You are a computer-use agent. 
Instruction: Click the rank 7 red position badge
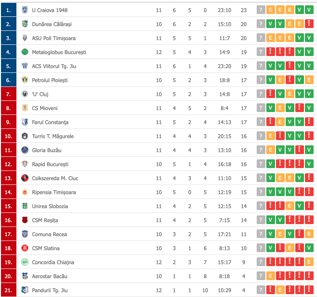[8, 94]
